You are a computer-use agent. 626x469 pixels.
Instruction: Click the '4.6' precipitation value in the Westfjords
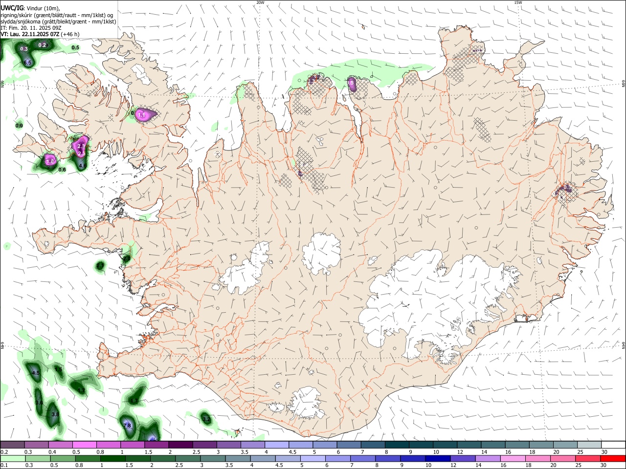tap(83, 166)
